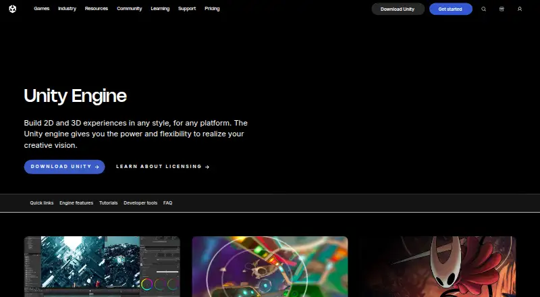Image resolution: width=540 pixels, height=297 pixels.
Task: Click the Unity cube logo
Action: (13, 9)
